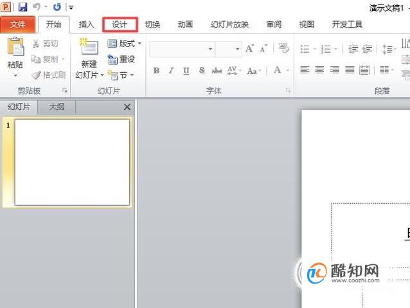
Task: Open the 文件 (File) menu tab
Action: click(17, 24)
